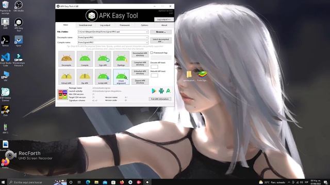Switch to the Main tab

(x=65, y=25)
